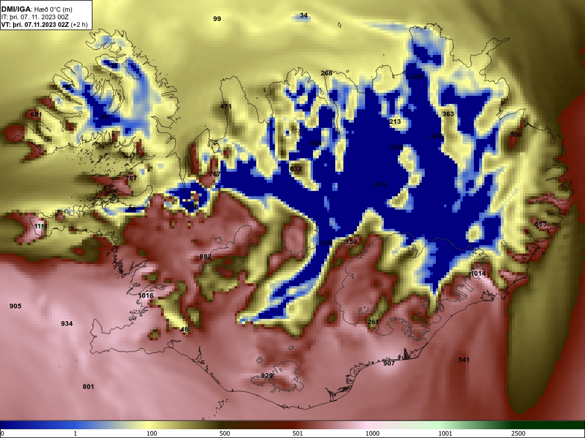Click the map value 905 offshore west
This screenshot has width=585, height=438.
[15, 306]
